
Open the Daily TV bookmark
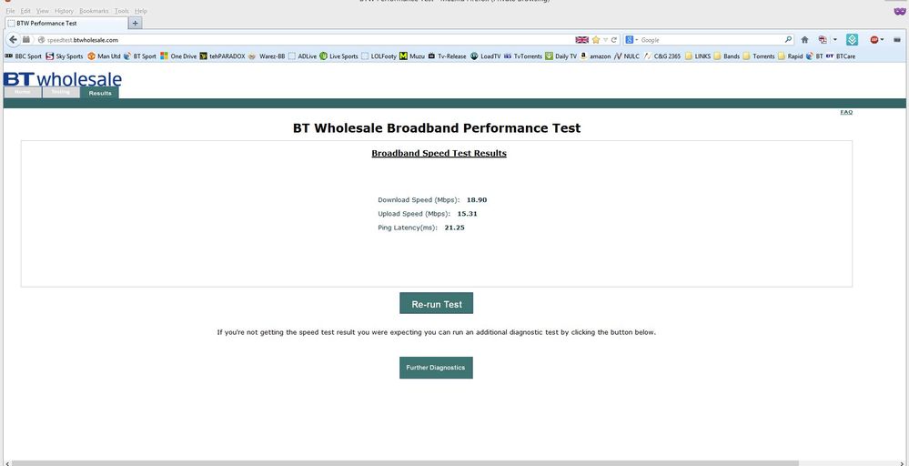(x=561, y=56)
